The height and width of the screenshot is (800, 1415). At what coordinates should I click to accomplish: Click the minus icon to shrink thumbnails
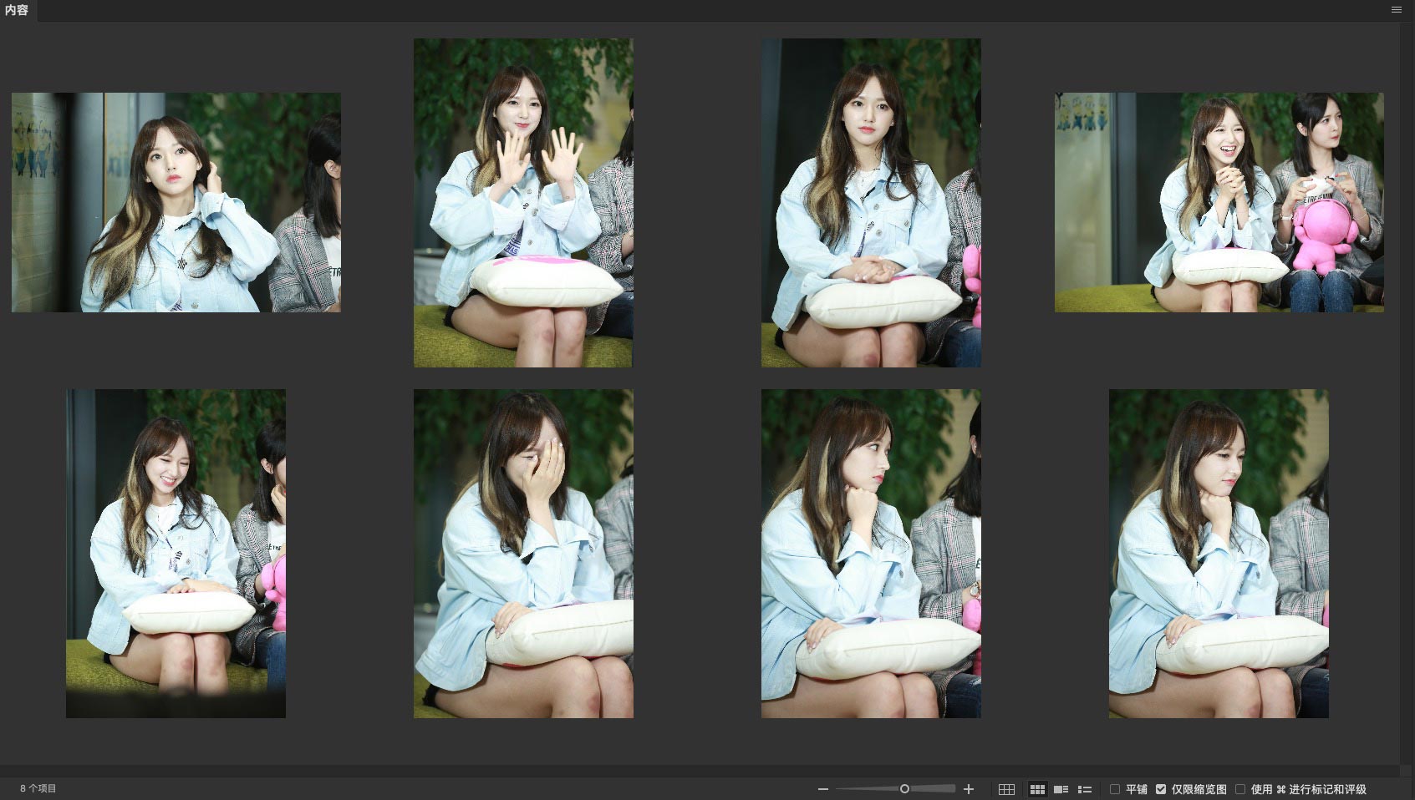click(823, 789)
